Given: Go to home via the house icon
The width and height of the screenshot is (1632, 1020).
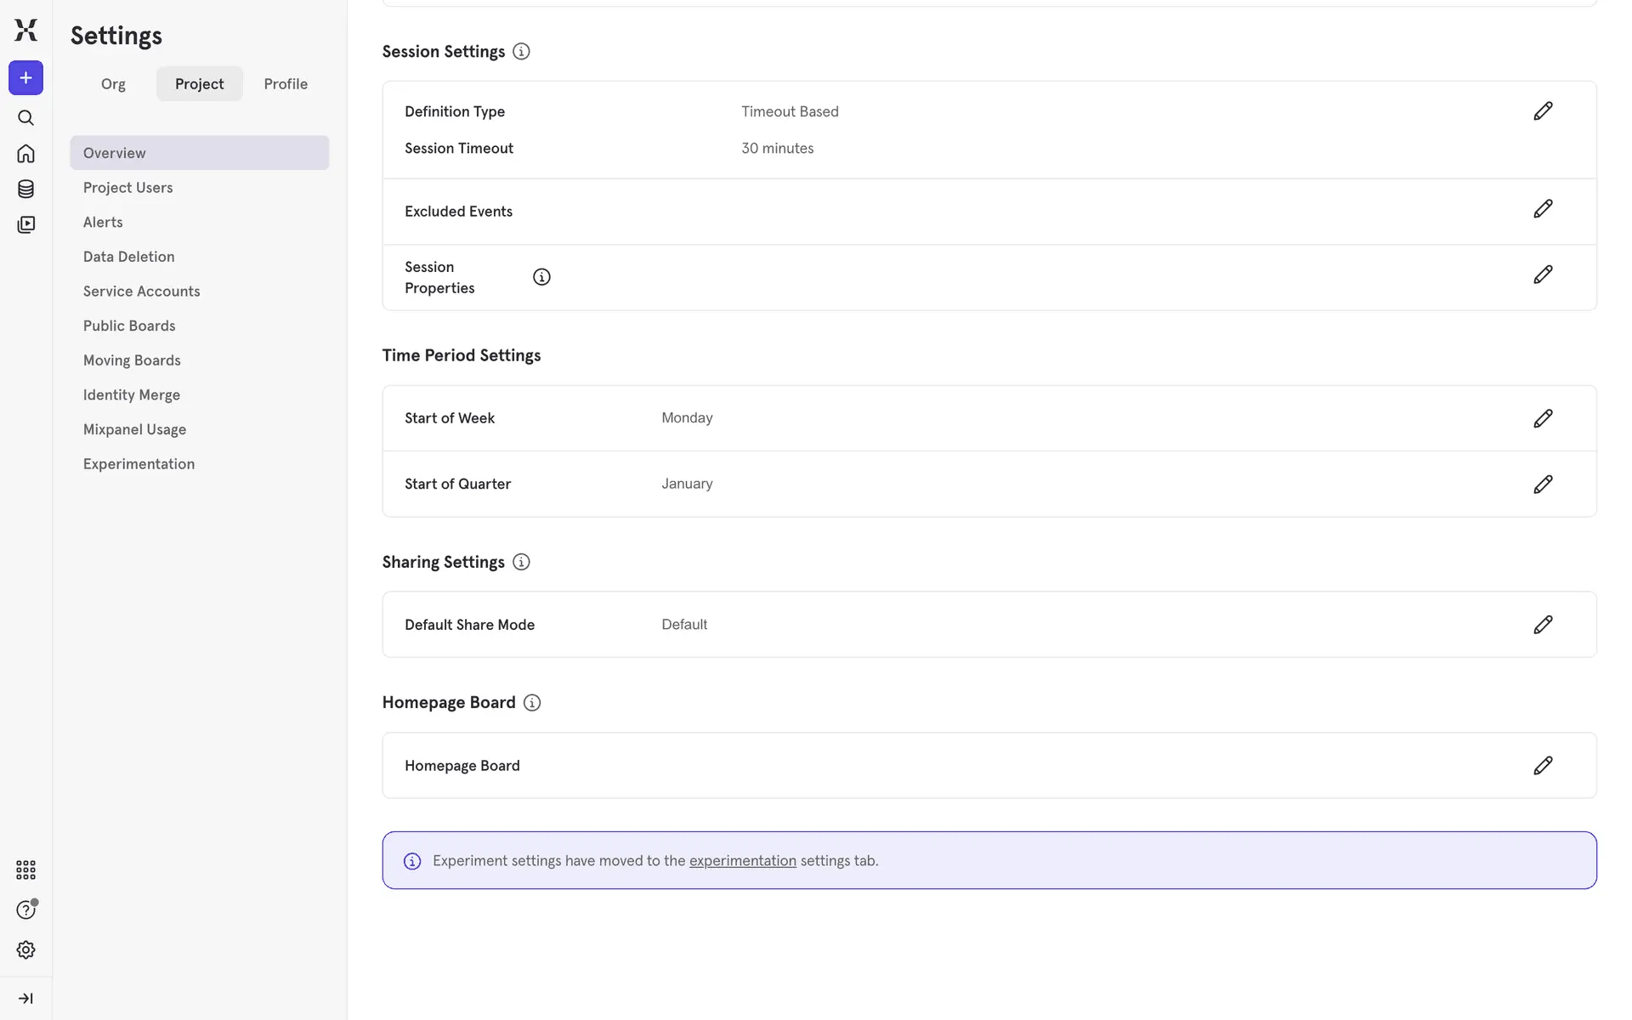Looking at the screenshot, I should coord(25,153).
